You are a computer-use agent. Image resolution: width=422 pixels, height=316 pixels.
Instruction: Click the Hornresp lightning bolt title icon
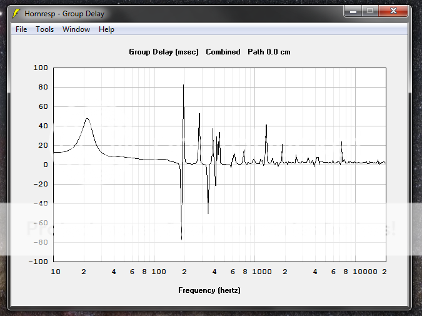16,13
